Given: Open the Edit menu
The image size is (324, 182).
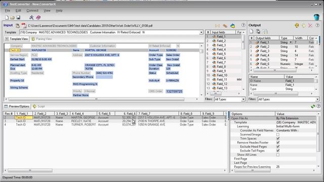Looking at the screenshot, I should click(x=18, y=11).
